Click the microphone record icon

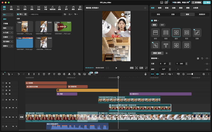(145, 74)
